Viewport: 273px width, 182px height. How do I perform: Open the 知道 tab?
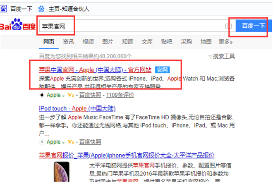(127, 42)
